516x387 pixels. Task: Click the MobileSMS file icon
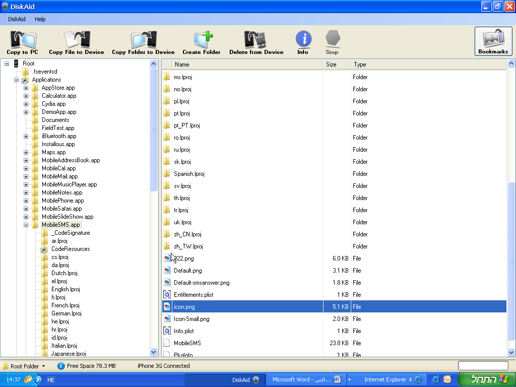tap(167, 343)
